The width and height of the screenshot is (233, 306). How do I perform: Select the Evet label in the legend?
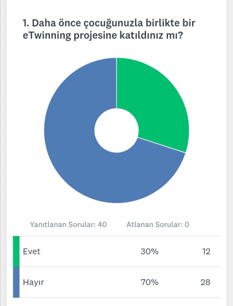click(x=32, y=251)
